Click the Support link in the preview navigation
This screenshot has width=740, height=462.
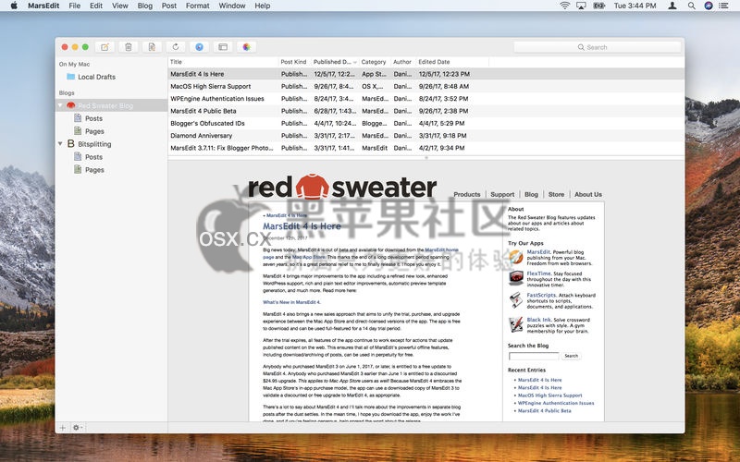[x=502, y=194]
